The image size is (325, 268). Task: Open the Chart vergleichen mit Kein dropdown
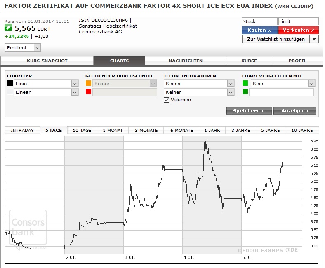coord(283,84)
